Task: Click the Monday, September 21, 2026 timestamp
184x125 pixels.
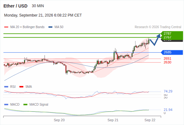Action: (x=43, y=15)
